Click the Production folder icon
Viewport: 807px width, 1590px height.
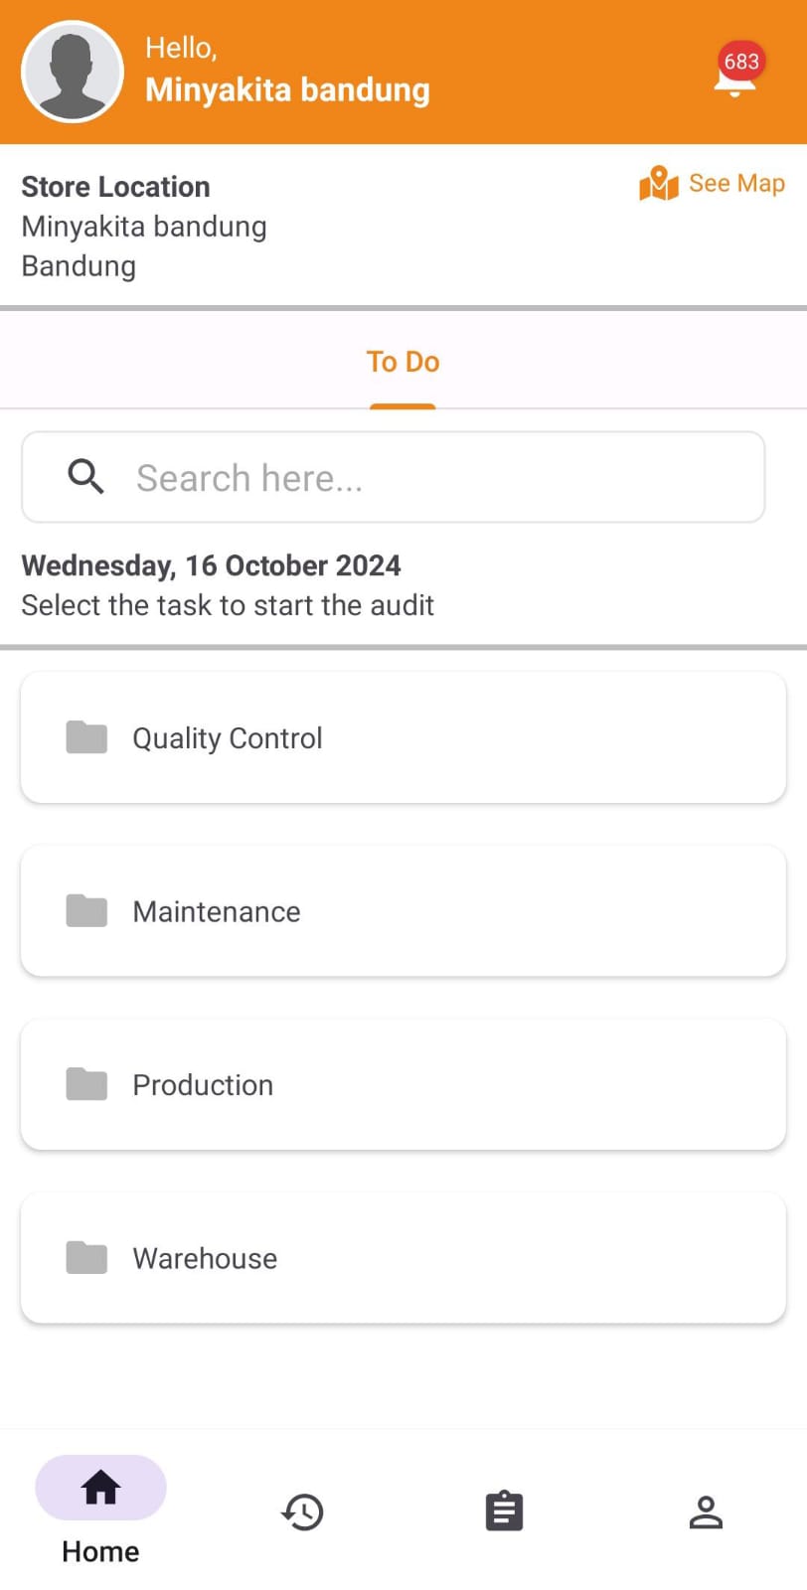click(x=86, y=1084)
